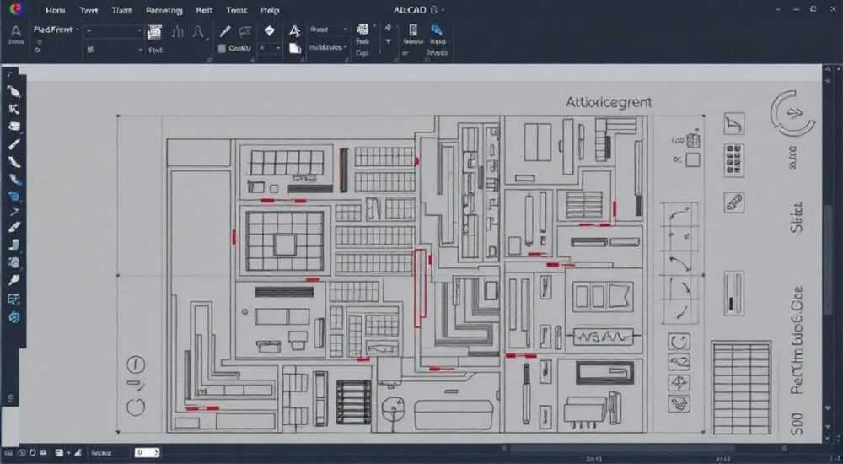The height and width of the screenshot is (464, 843).
Task: Click the keypad grid icon on canvas right
Action: (x=734, y=160)
